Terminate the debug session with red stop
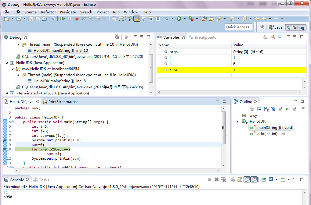311x205 pixels. [77, 19]
